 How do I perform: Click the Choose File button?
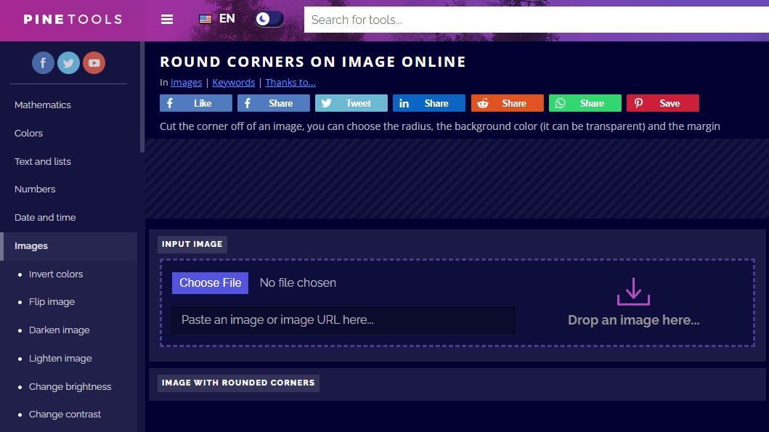(210, 283)
